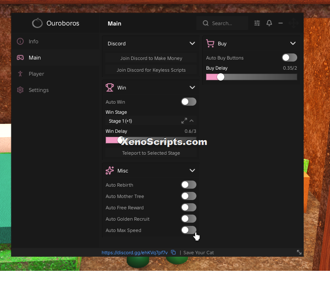Click Teleport to Selected Stage button
Viewport: 330px width, 283px height.
[151, 153]
